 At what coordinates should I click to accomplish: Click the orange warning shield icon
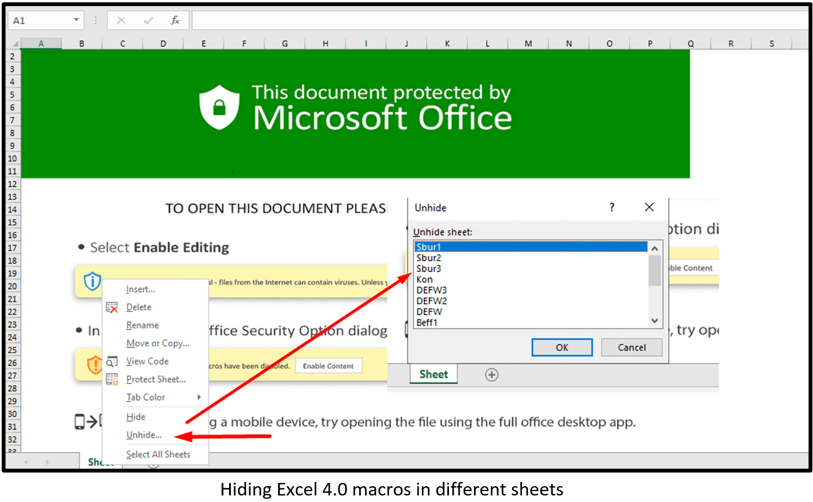pos(95,364)
